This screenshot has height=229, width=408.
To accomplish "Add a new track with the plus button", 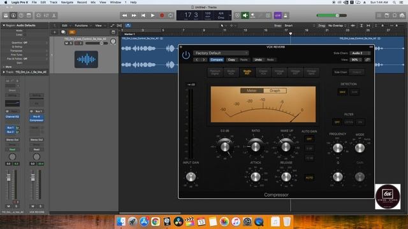I will [55, 32].
